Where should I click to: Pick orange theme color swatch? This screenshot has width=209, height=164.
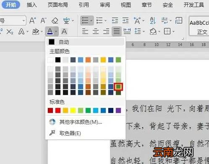(88, 60)
